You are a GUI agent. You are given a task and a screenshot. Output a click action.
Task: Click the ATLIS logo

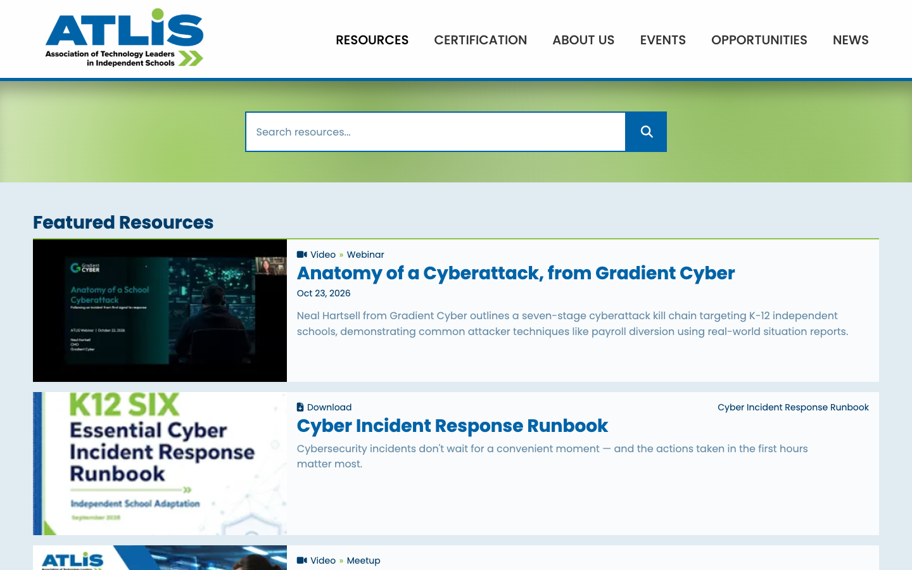click(x=124, y=38)
